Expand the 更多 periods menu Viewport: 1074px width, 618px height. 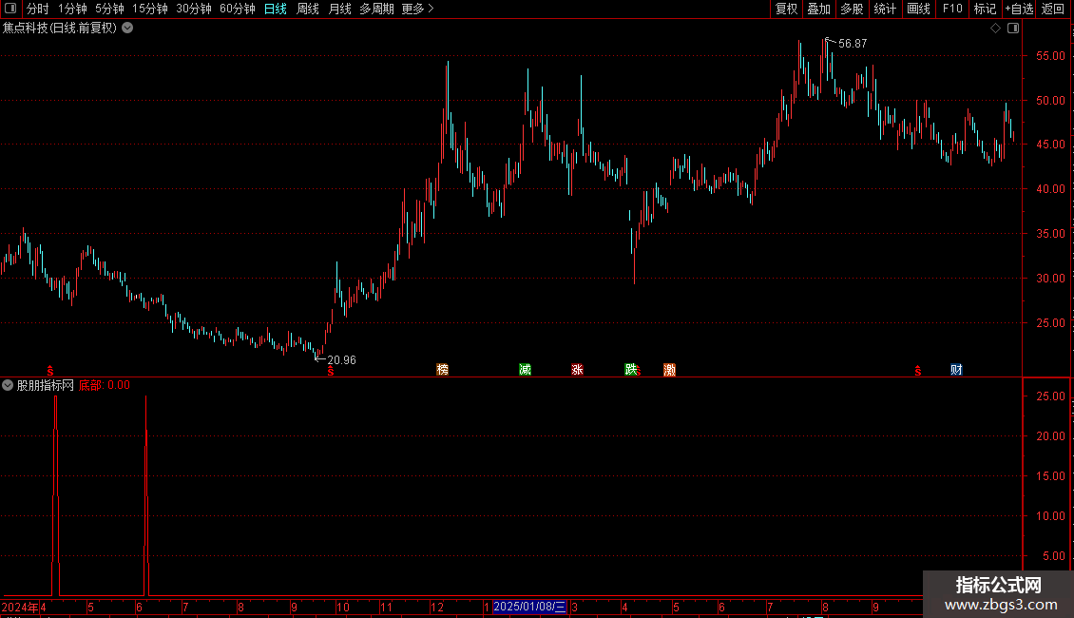click(417, 9)
